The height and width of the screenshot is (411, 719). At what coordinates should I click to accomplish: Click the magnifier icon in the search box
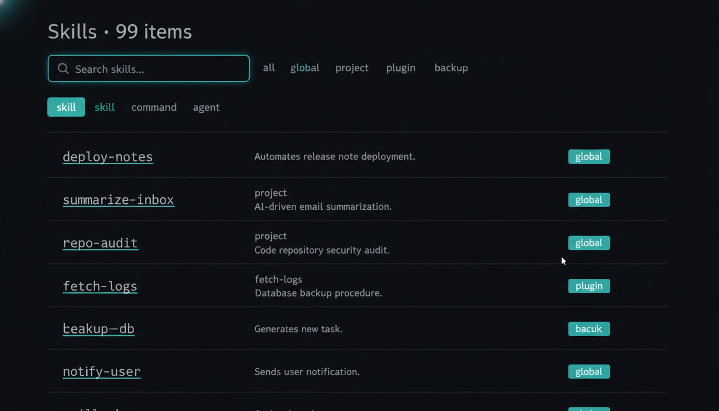(63, 68)
